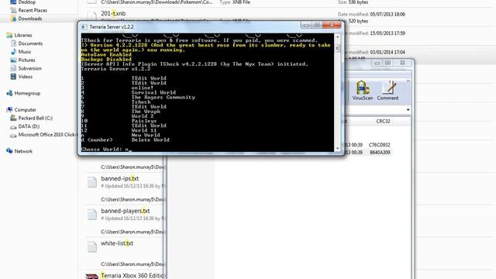Open Packard Bell (C:) drive
Viewport: 496px width, 279px height.
(x=36, y=118)
